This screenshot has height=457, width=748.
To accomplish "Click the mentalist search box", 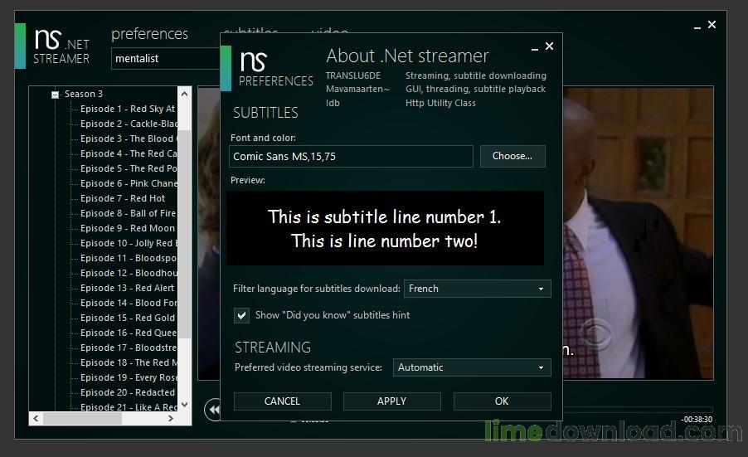I will pyautogui.click(x=164, y=59).
